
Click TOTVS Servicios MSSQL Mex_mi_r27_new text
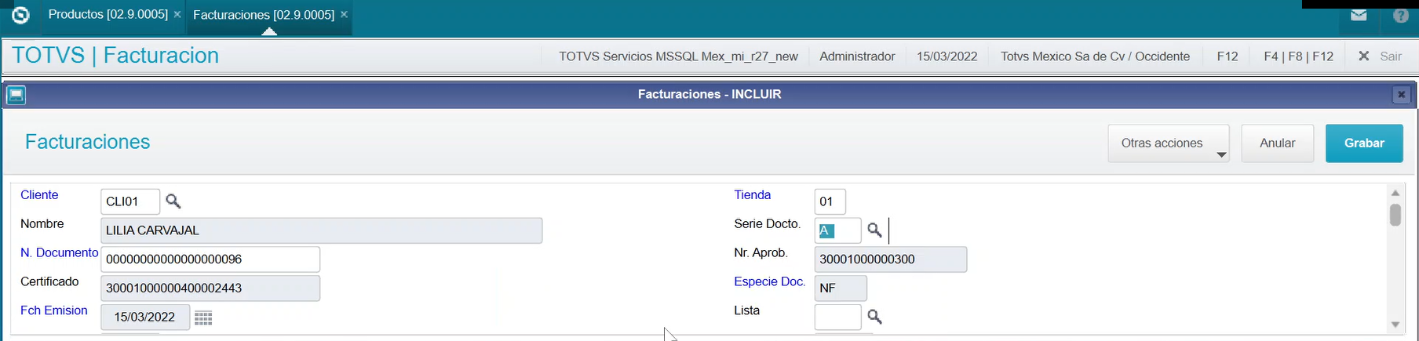click(x=678, y=56)
